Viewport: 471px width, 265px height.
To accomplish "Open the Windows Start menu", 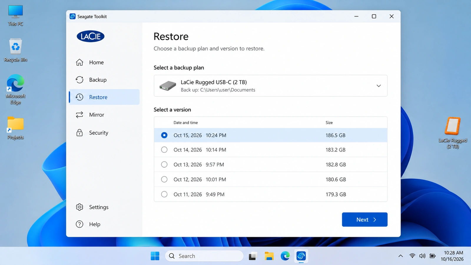I will coord(155,256).
